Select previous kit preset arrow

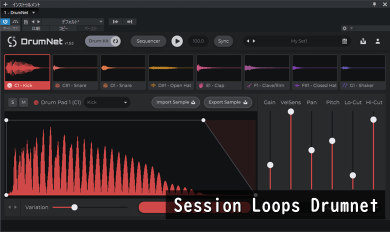(x=247, y=41)
